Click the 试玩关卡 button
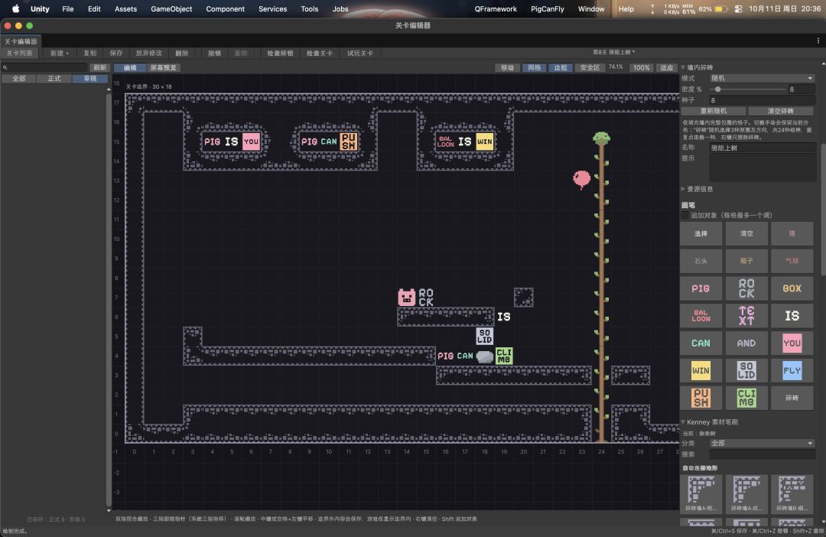This screenshot has width=826, height=537. (359, 54)
